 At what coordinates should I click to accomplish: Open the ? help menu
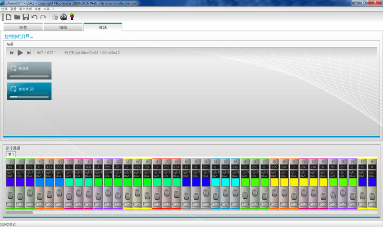pyautogui.click(x=53, y=9)
